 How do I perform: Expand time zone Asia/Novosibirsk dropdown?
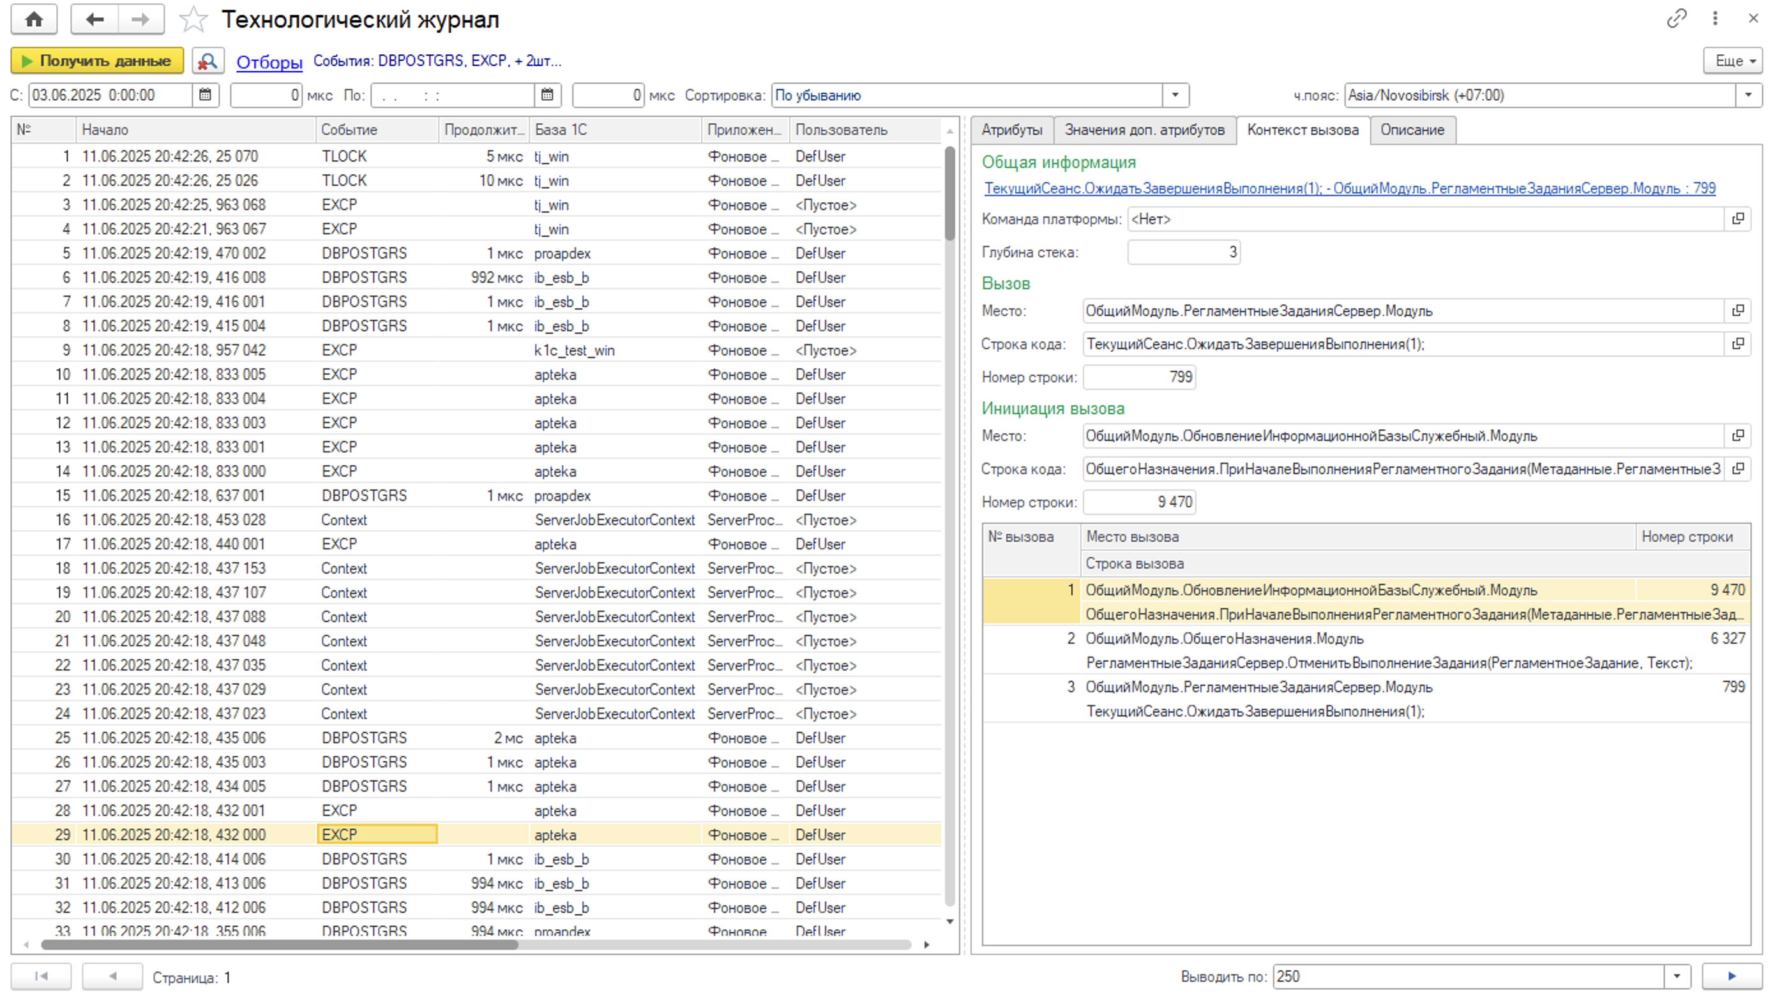pos(1748,95)
